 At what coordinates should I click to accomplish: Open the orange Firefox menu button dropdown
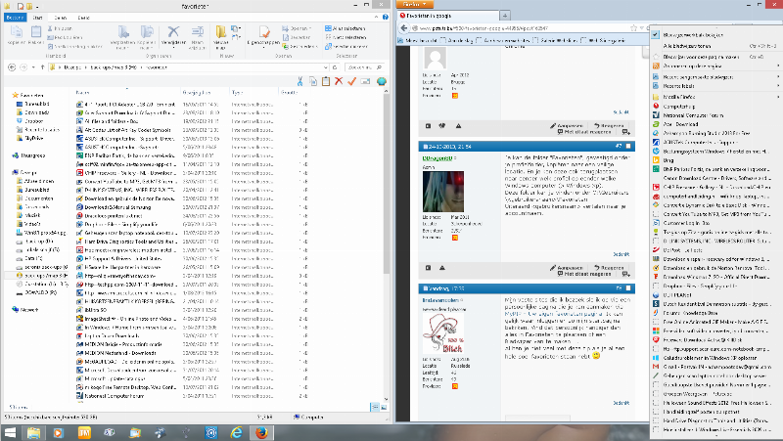(415, 6)
